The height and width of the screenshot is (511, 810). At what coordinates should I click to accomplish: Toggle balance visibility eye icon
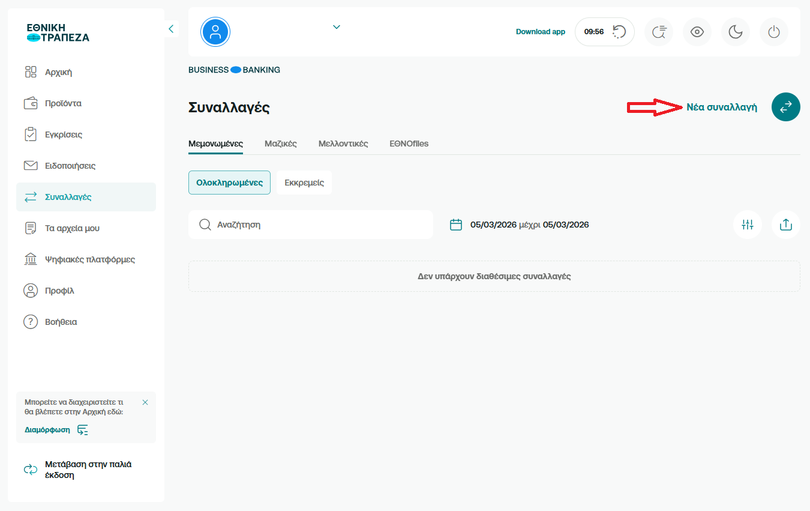pos(697,32)
